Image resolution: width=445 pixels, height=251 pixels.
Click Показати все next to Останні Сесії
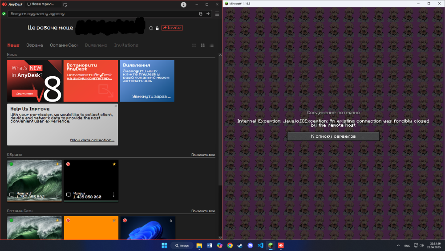pyautogui.click(x=203, y=211)
